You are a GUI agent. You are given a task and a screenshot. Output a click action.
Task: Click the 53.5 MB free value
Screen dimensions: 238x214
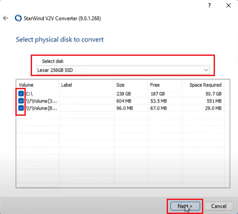tap(159, 101)
